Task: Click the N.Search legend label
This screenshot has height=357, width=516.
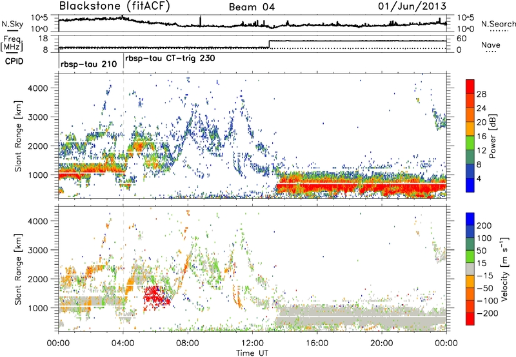Action: click(x=498, y=24)
